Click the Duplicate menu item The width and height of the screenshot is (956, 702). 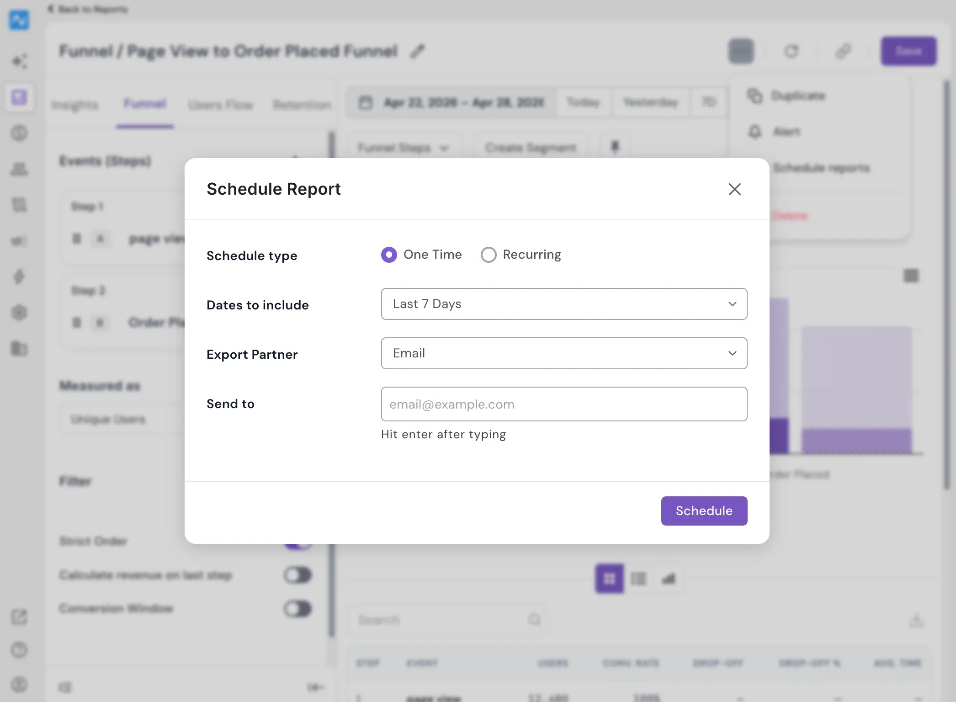(x=786, y=96)
